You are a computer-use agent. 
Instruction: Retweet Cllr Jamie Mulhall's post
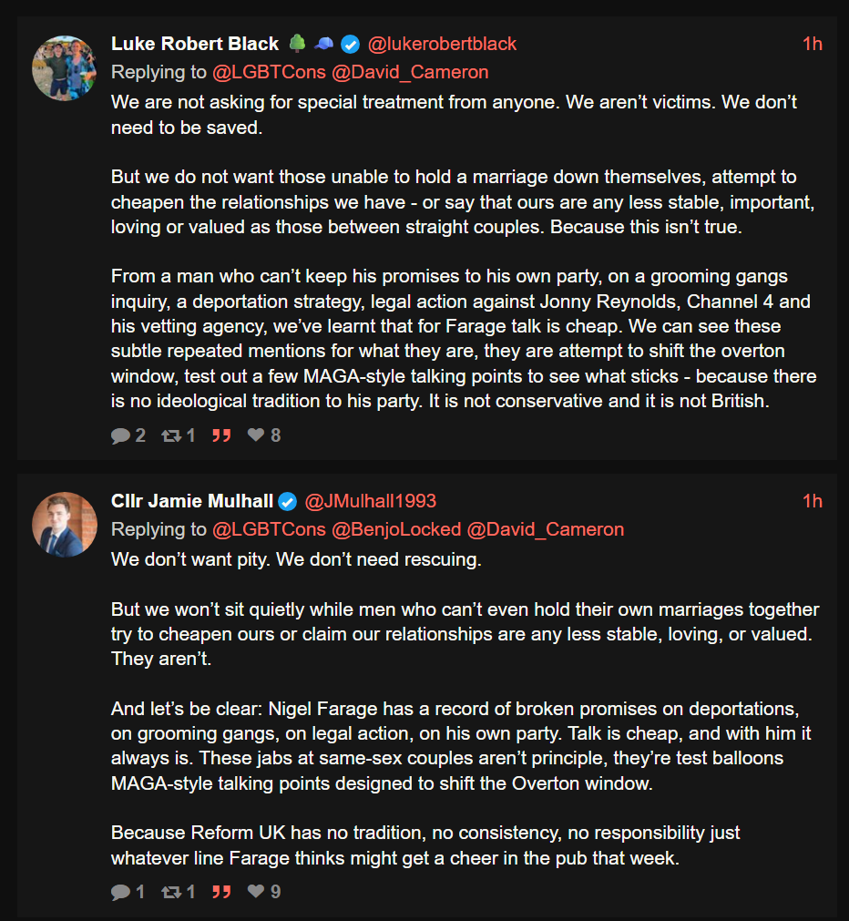click(x=170, y=892)
